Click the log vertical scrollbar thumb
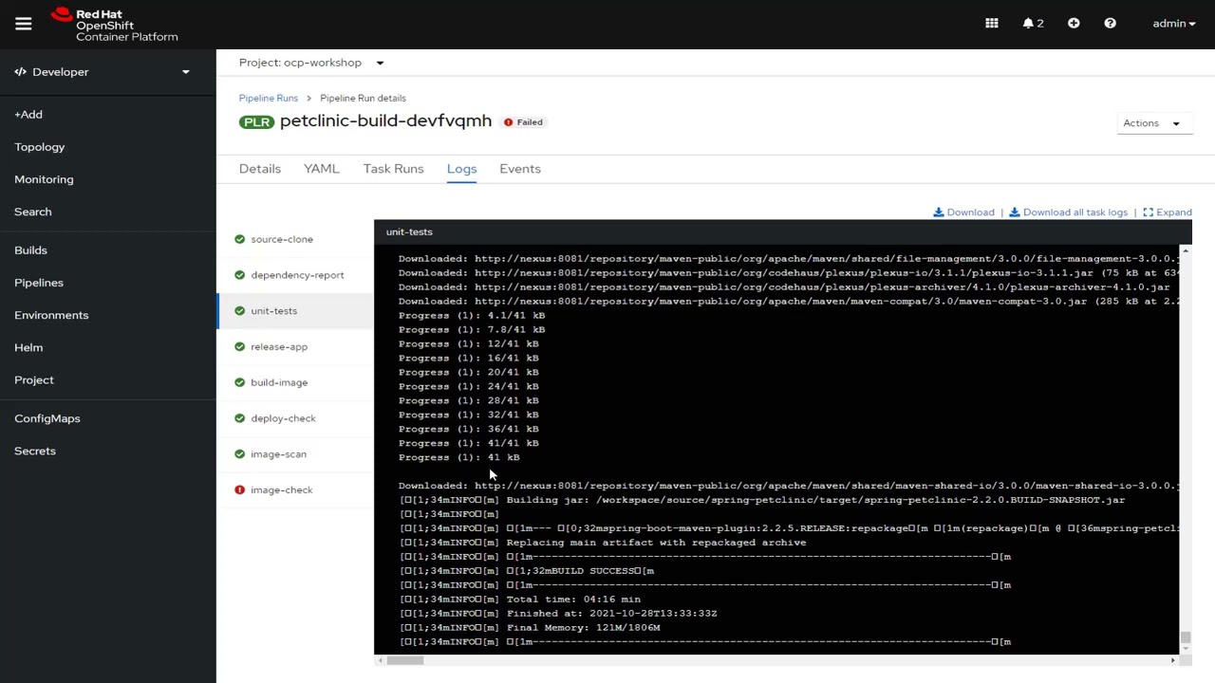Image resolution: width=1215 pixels, height=683 pixels. point(1186,637)
